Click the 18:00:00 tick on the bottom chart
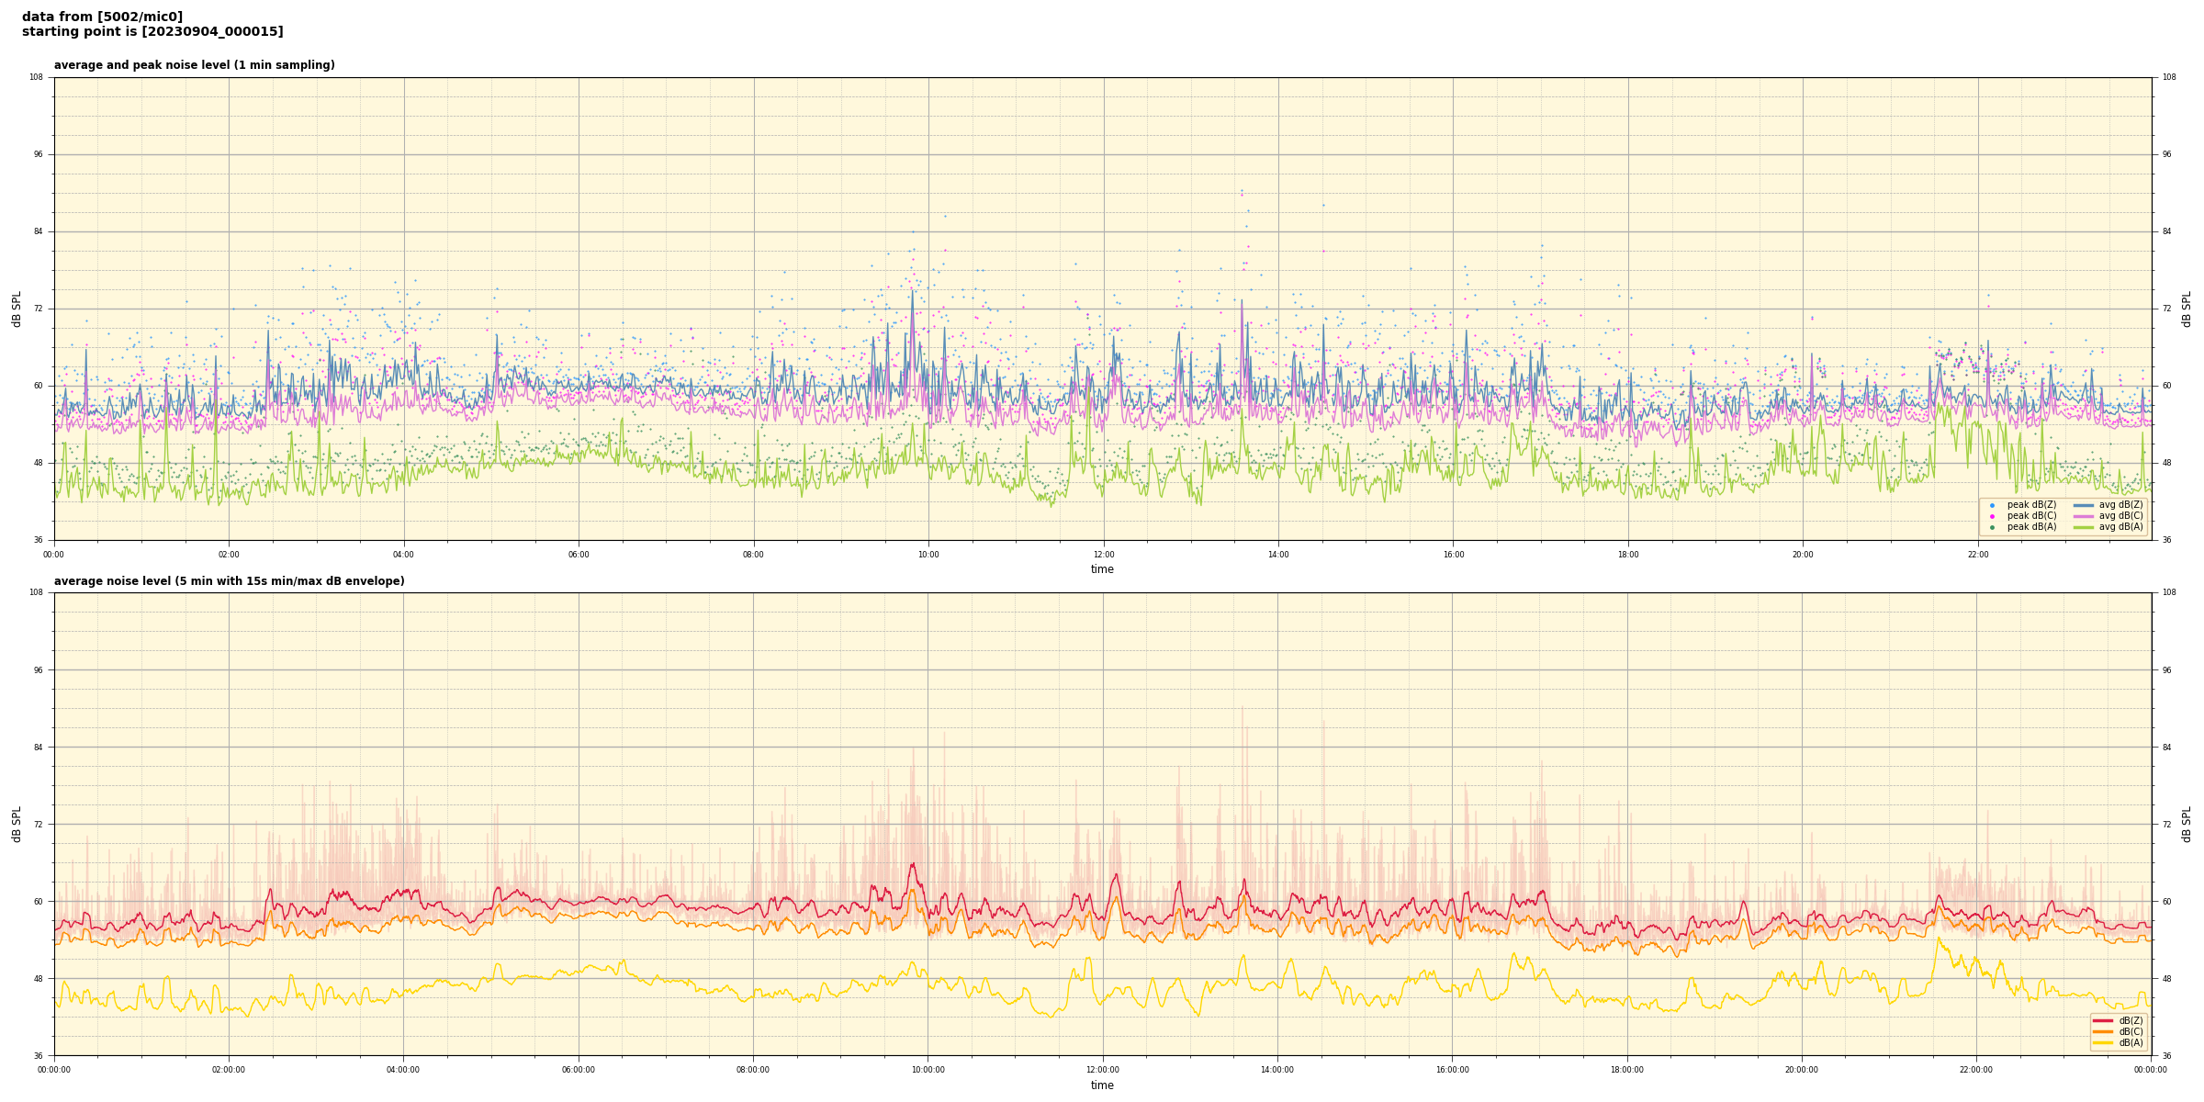 pyautogui.click(x=1626, y=1070)
